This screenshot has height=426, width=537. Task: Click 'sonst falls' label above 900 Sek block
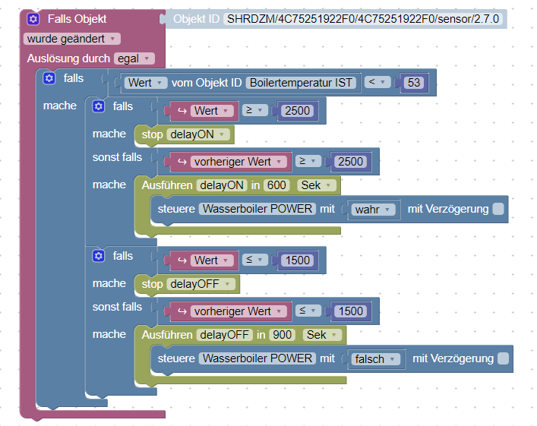tap(117, 307)
